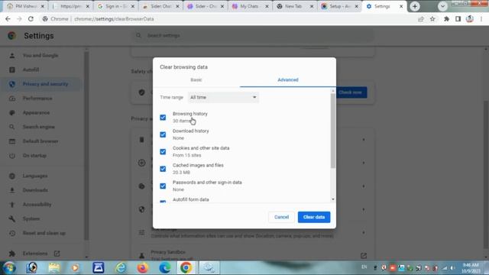The width and height of the screenshot is (489, 275).
Task: Open the Chrome profile avatar
Action: click(470, 19)
